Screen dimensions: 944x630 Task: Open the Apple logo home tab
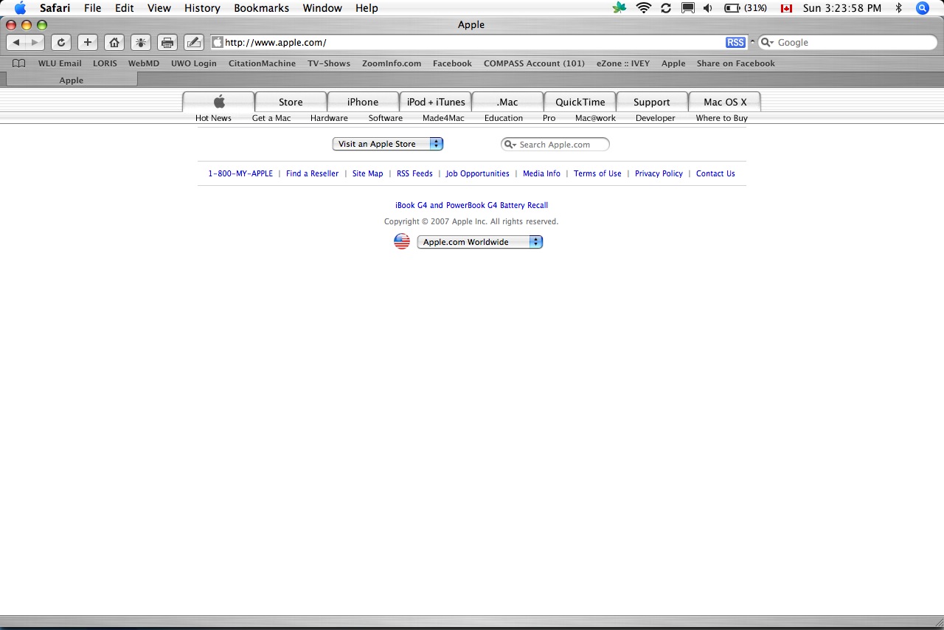tap(218, 102)
